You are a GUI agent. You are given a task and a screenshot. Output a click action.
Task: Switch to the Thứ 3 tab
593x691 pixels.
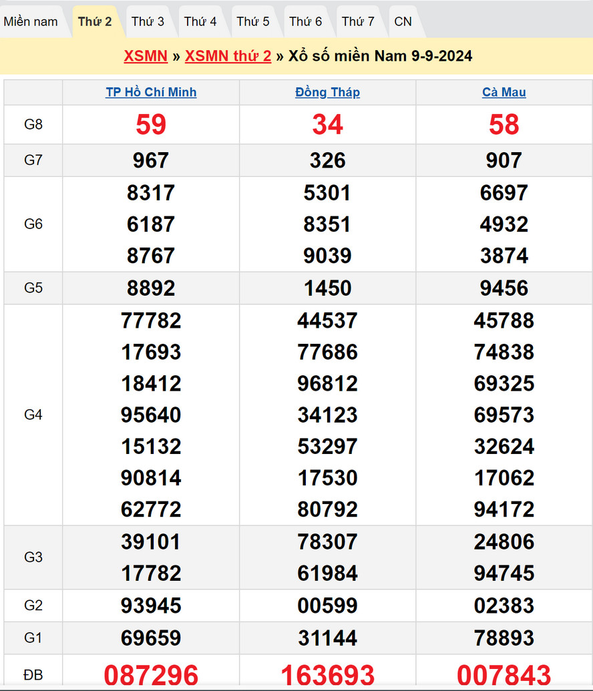tap(148, 21)
